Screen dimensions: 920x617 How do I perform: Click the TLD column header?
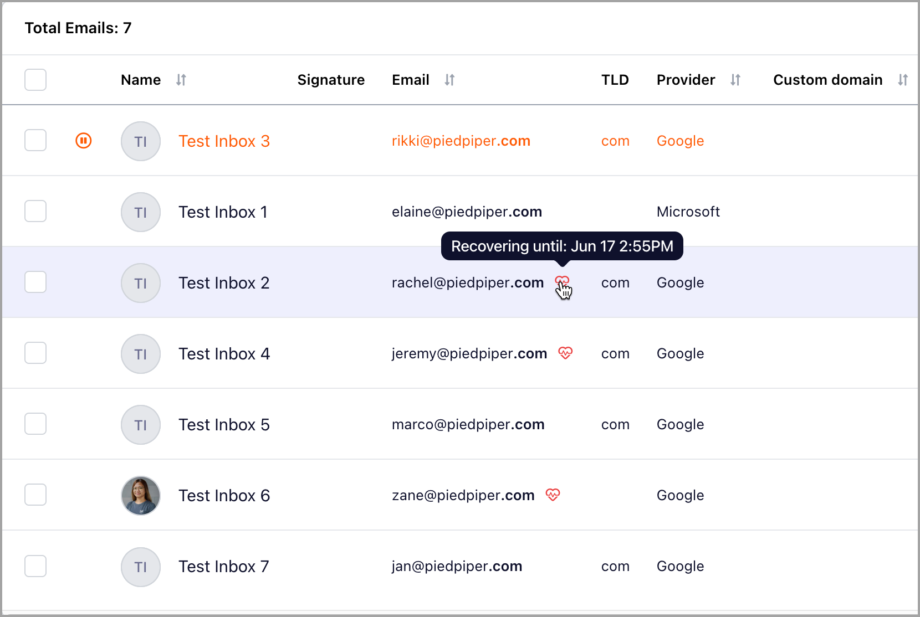point(615,80)
